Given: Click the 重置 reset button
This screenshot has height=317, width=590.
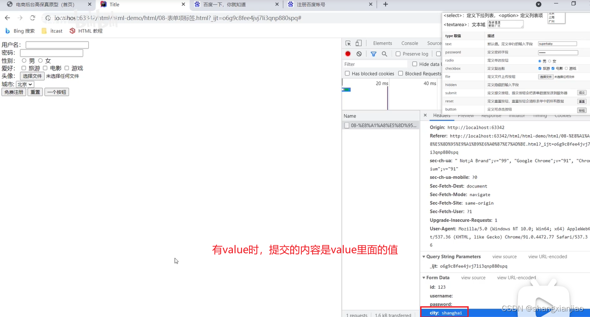Looking at the screenshot, I should 35,92.
